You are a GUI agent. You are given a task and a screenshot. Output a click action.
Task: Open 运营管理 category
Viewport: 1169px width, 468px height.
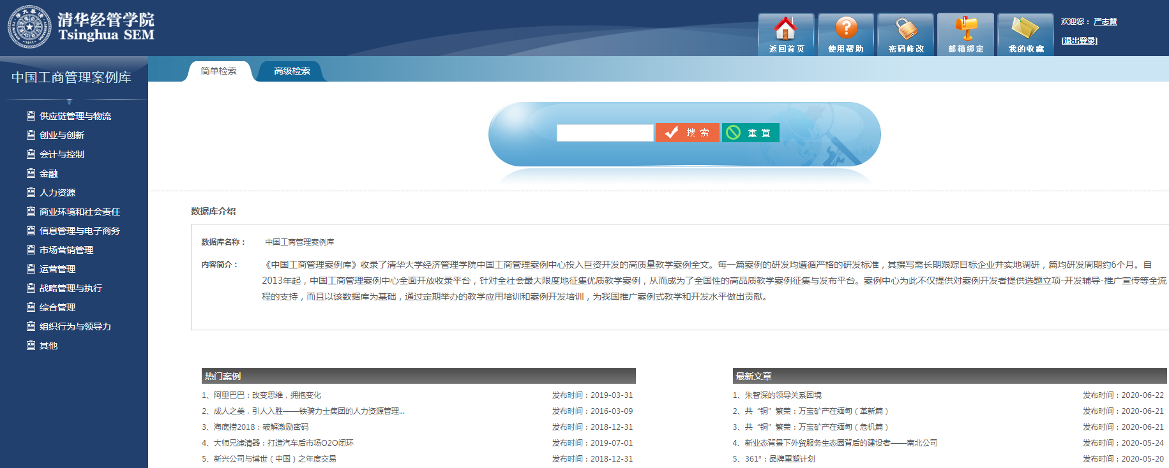pos(57,269)
